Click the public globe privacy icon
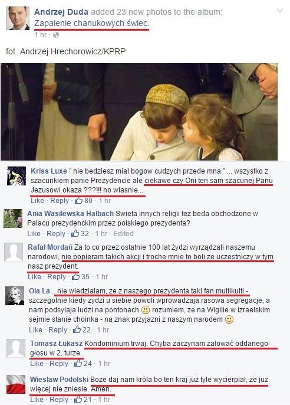This screenshot has height=405, width=290. [x=55, y=35]
